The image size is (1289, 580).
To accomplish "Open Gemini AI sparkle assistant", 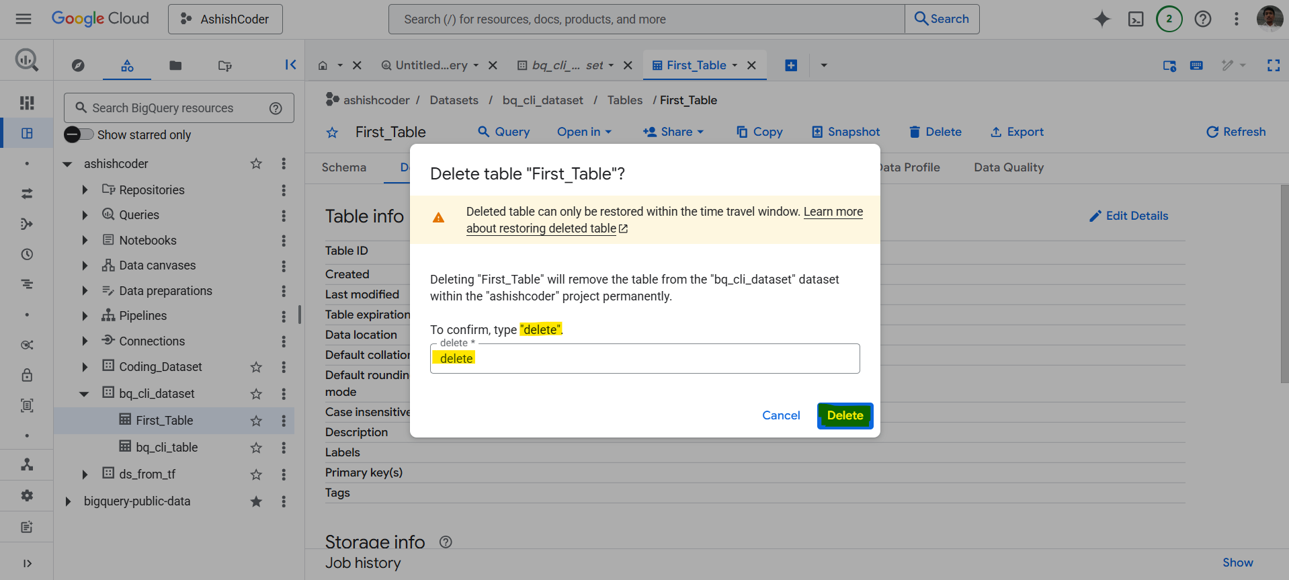I will coord(1101,19).
